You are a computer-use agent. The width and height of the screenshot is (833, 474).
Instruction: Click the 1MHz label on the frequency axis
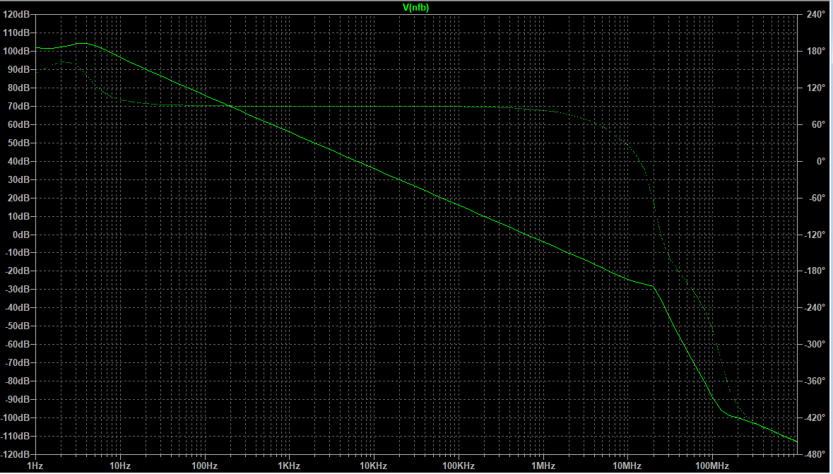tap(543, 466)
